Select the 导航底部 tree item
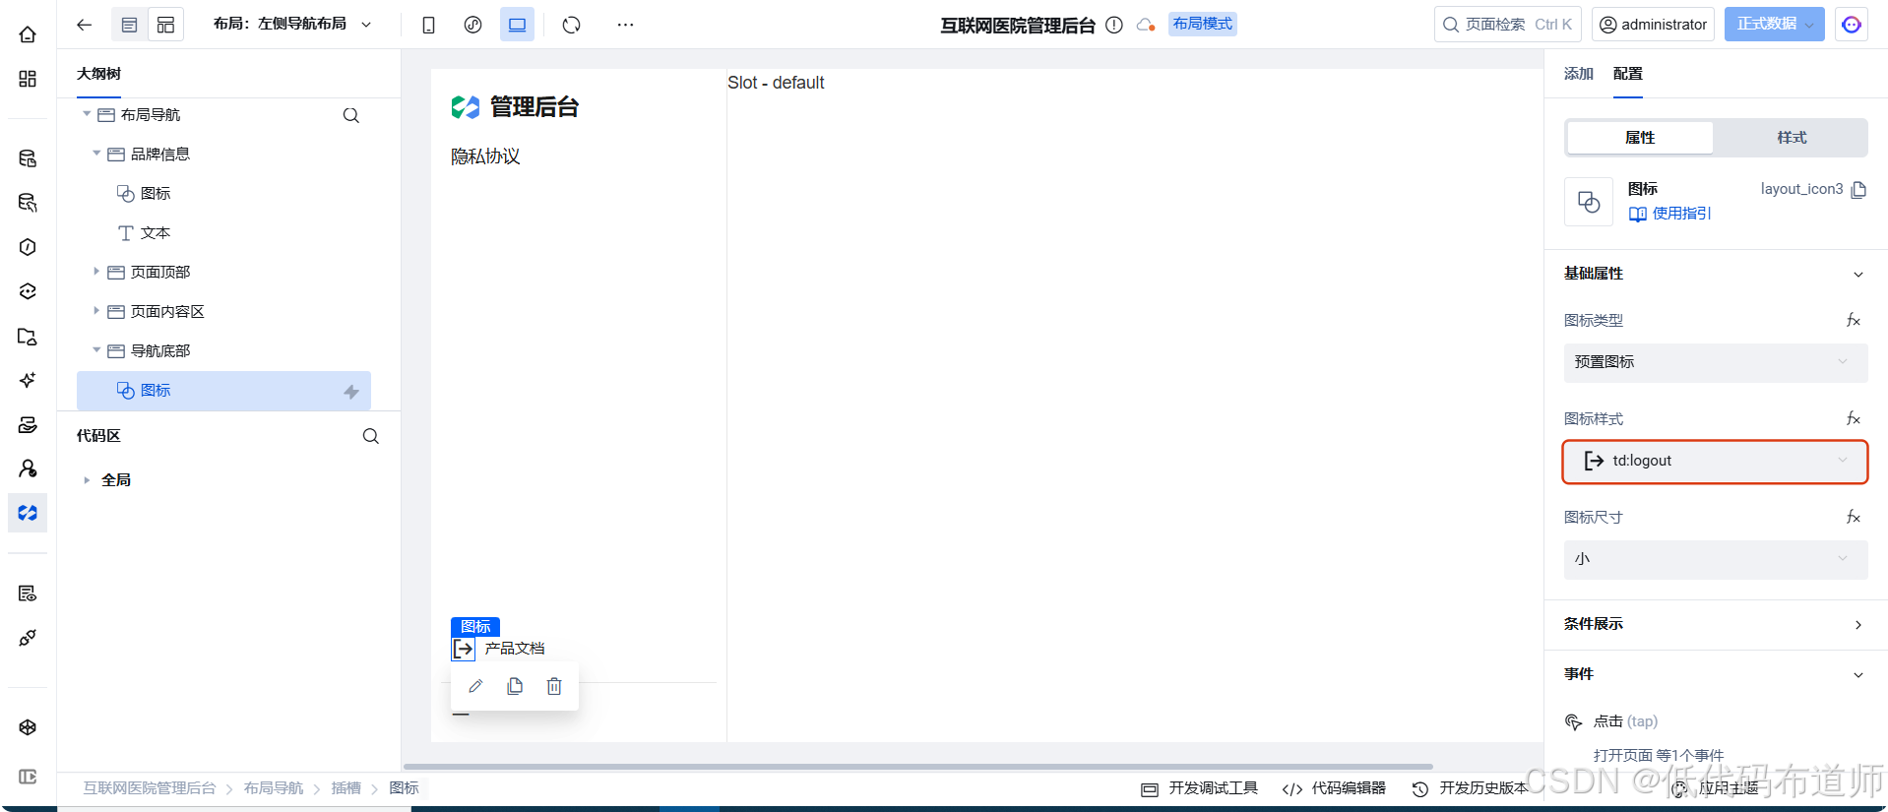 click(160, 351)
